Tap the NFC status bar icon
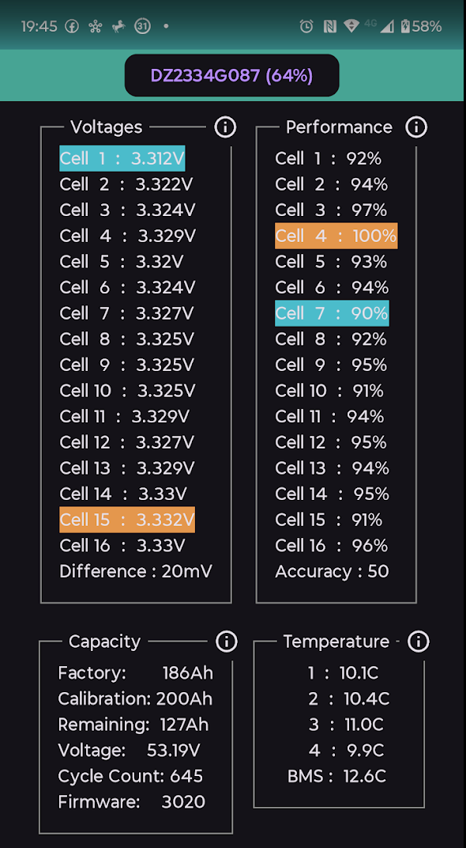The width and height of the screenshot is (466, 848). coord(329,26)
